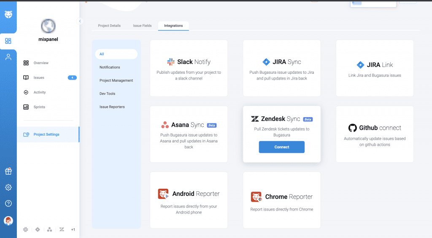The width and height of the screenshot is (432, 238).
Task: Click the Slack icon in bottom bar
Action: click(26, 230)
